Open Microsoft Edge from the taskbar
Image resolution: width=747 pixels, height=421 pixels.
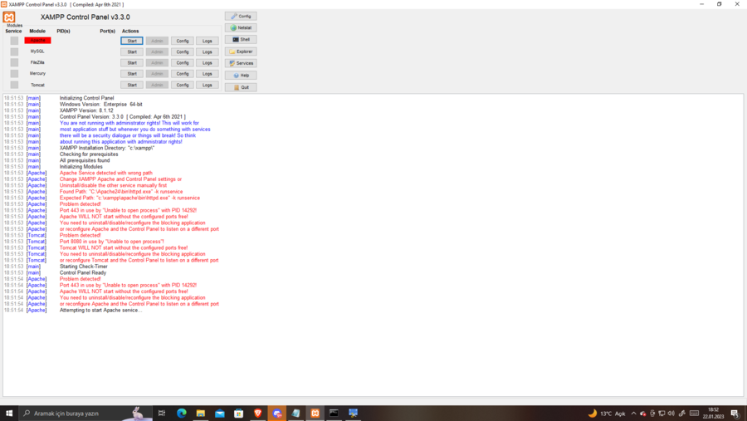(x=182, y=414)
